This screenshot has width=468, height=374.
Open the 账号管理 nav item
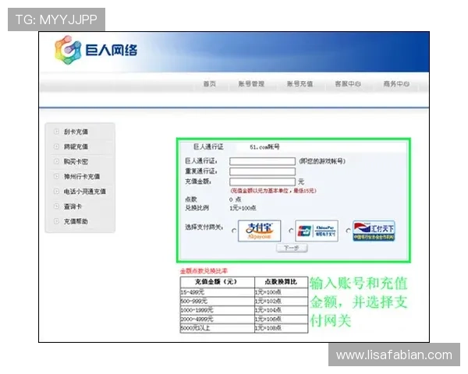pyautogui.click(x=251, y=84)
